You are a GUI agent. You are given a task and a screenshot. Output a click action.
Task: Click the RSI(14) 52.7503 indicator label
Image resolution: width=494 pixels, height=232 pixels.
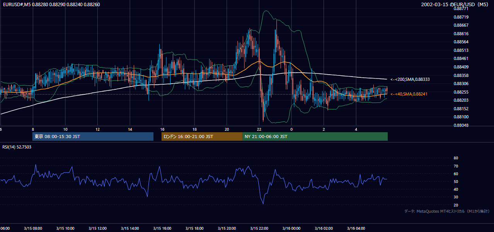click(17, 147)
